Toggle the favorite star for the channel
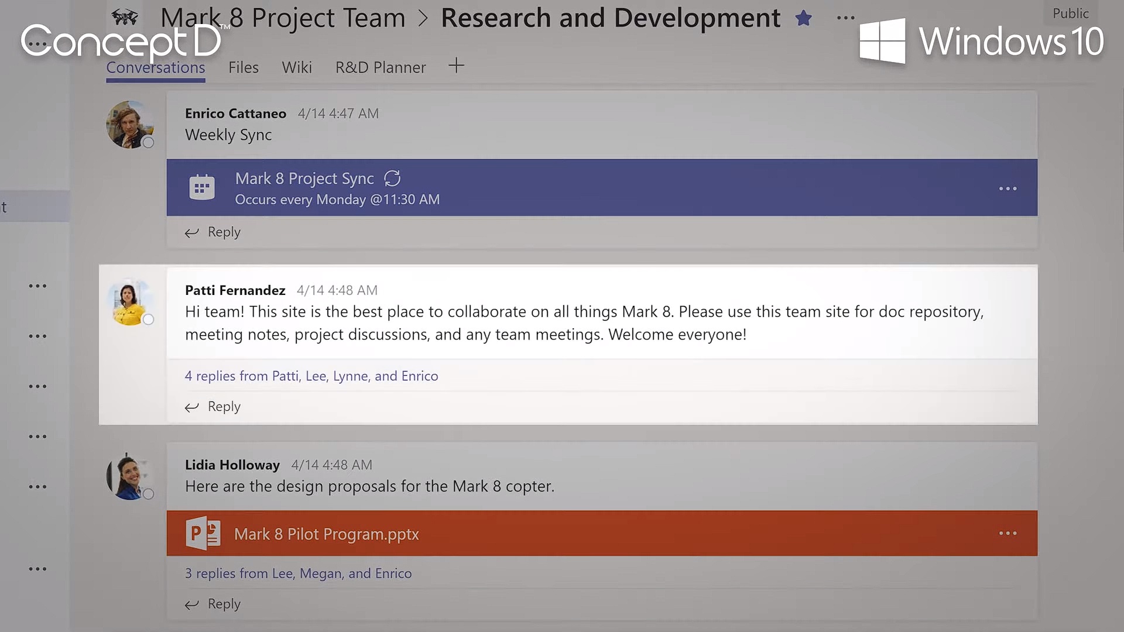Viewport: 1124px width, 632px height. (803, 19)
